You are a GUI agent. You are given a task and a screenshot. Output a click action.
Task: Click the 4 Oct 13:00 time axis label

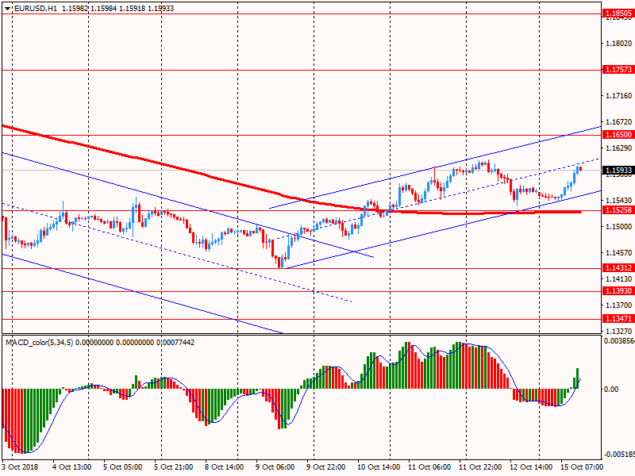(x=71, y=466)
